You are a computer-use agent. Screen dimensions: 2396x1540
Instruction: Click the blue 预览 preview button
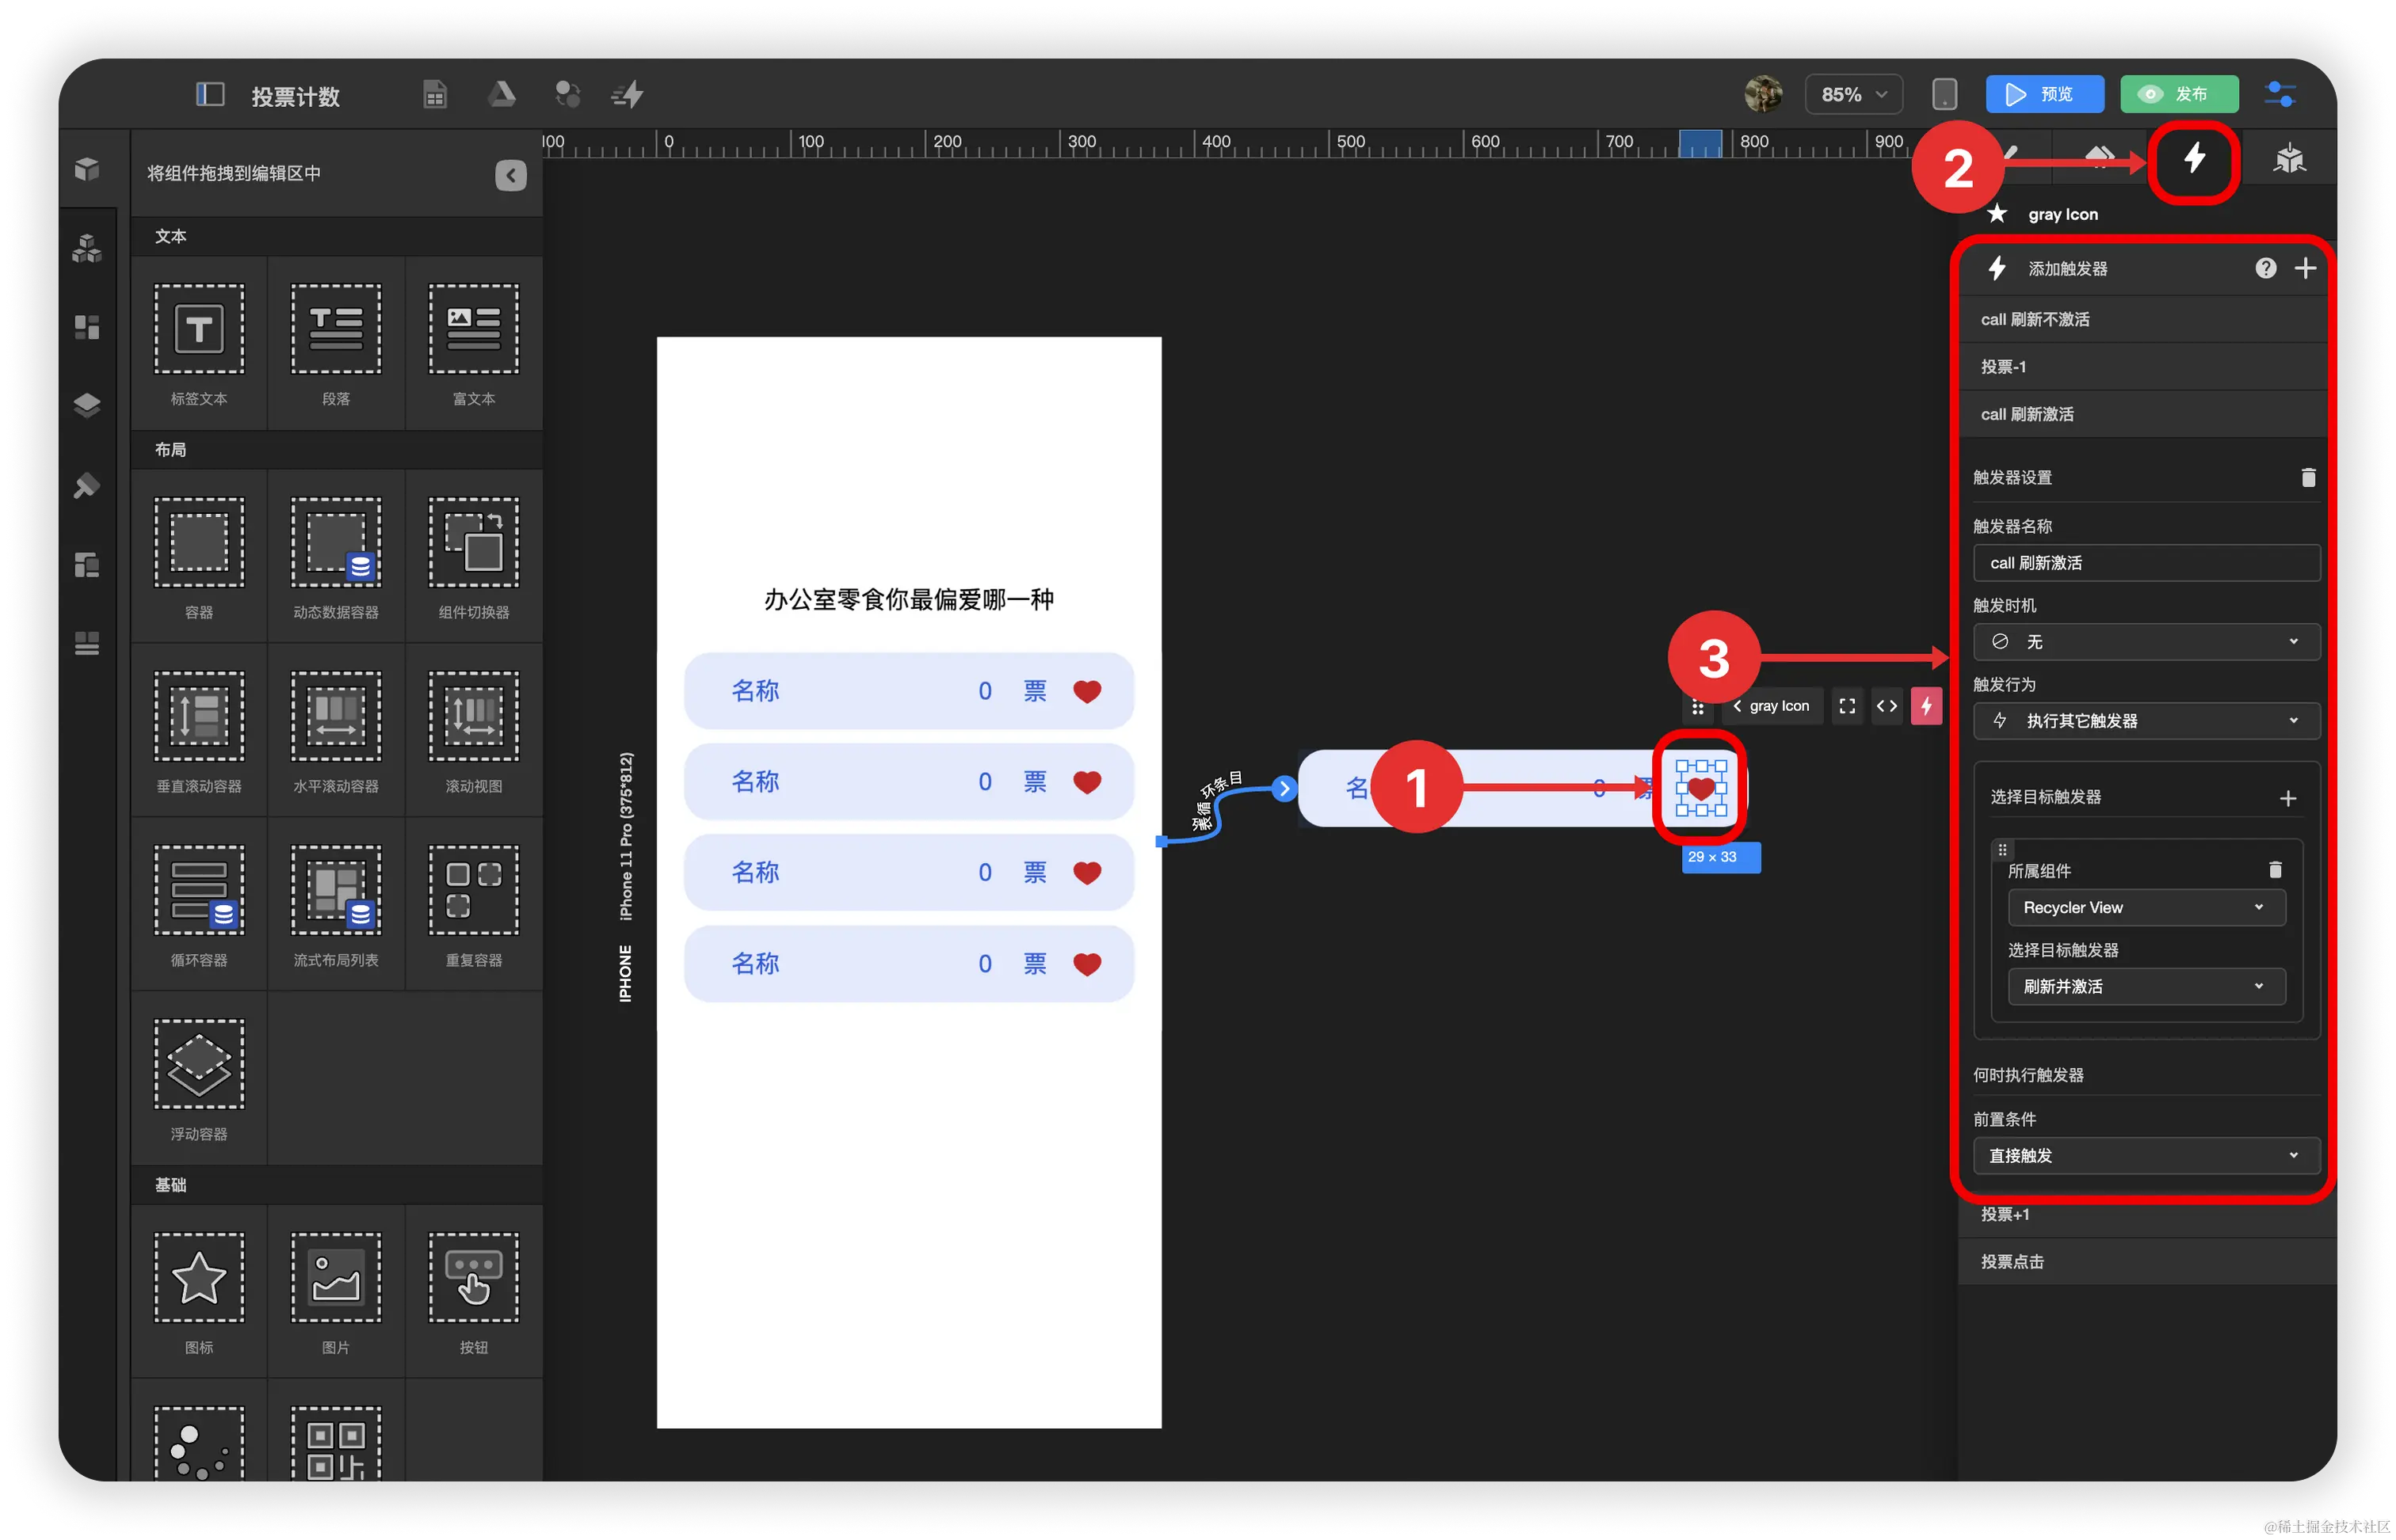[2044, 95]
